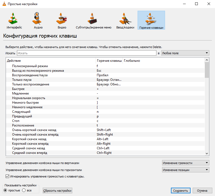The image size is (215, 196).
Task: Click the scrollbar down arrow of hotkey list
Action: [x=207, y=154]
